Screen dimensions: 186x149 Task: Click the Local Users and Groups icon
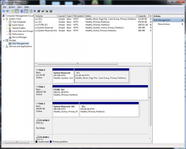click(x=10, y=31)
